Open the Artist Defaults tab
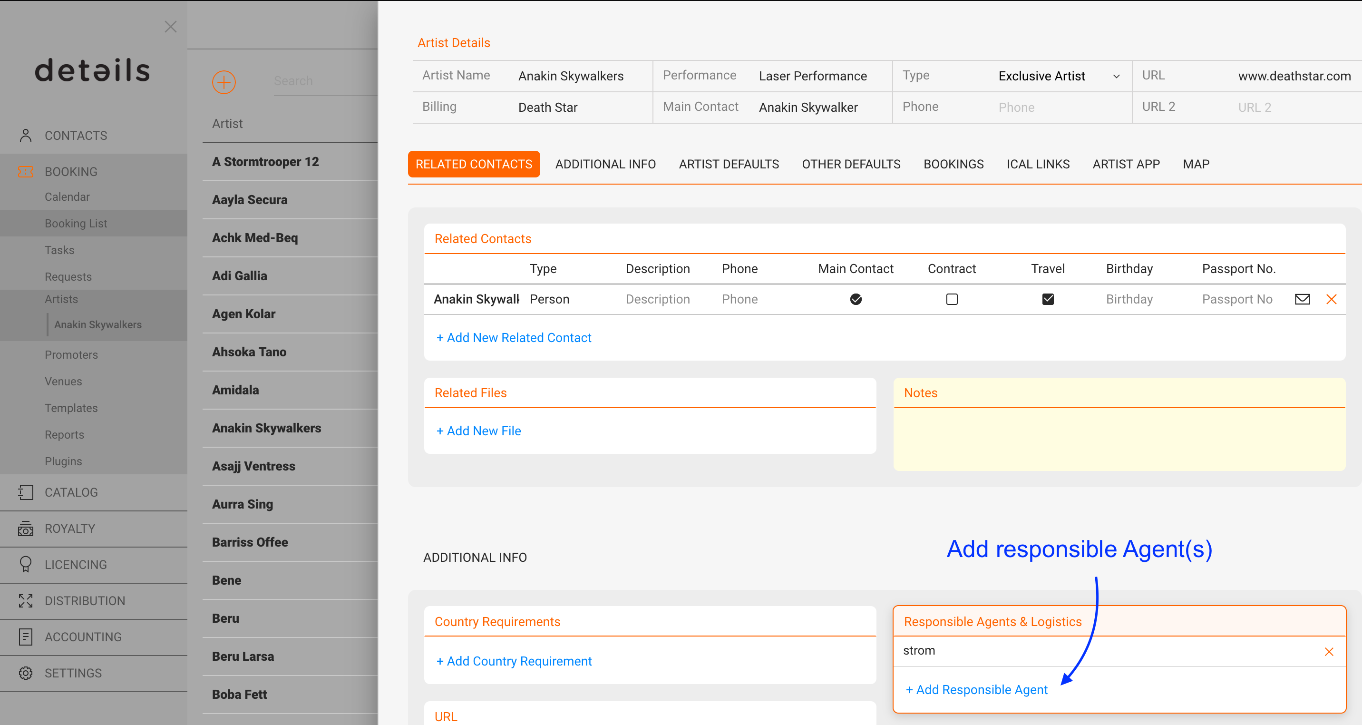This screenshot has width=1362, height=725. [x=729, y=164]
